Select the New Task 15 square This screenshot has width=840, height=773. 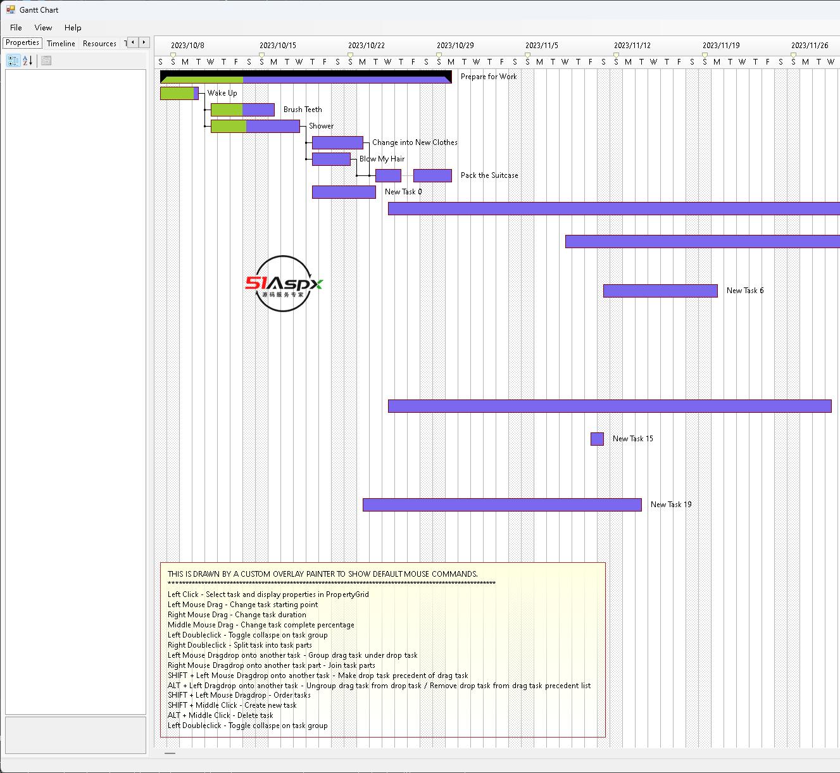[597, 439]
